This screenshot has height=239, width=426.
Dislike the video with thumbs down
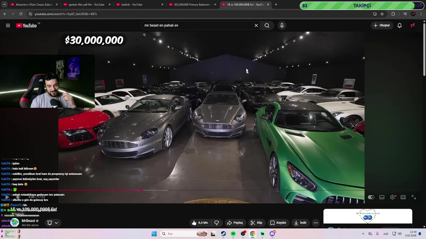click(217, 223)
